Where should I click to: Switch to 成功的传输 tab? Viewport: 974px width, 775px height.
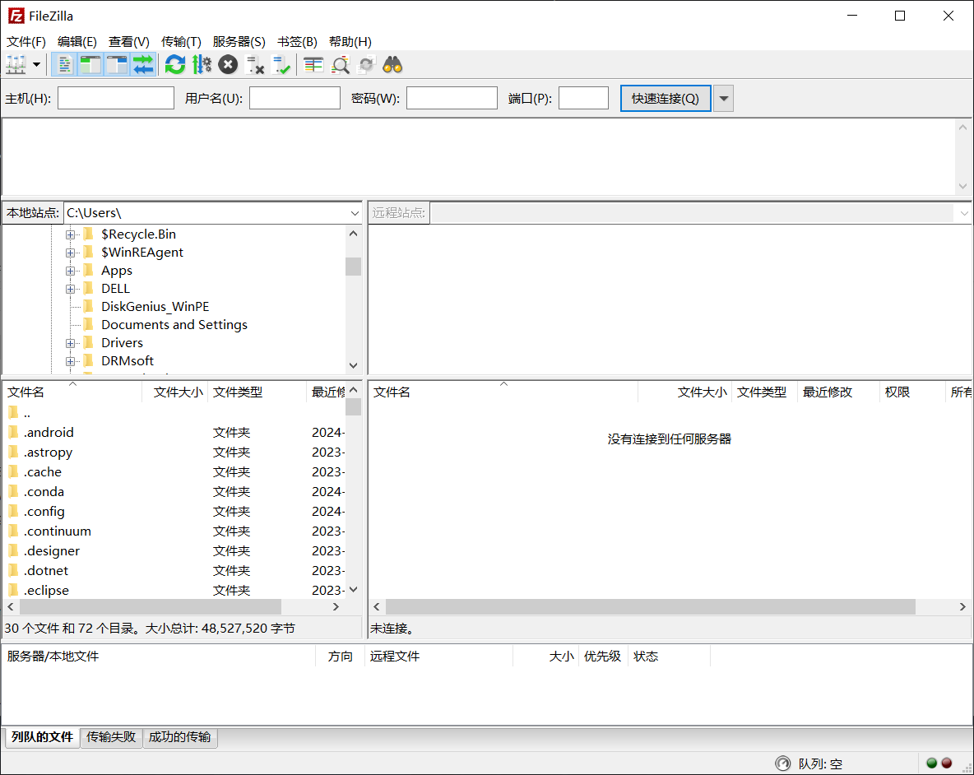179,737
